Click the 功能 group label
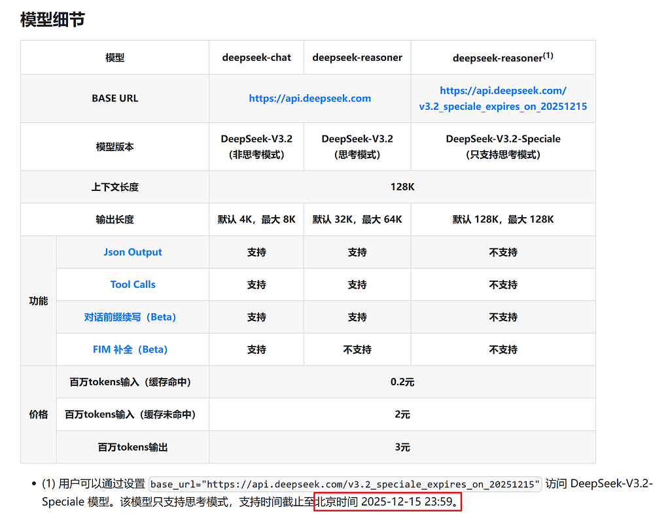This screenshot has width=670, height=518. point(39,301)
